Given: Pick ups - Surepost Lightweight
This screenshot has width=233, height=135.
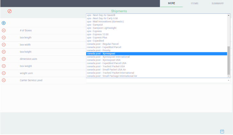Looking at the screenshot, I should coord(157,28).
